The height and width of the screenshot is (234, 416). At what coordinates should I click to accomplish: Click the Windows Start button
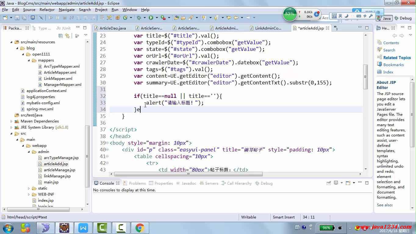(8, 228)
